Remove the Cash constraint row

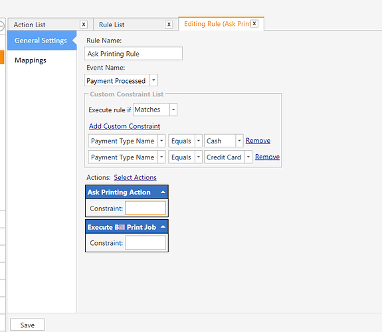258,141
